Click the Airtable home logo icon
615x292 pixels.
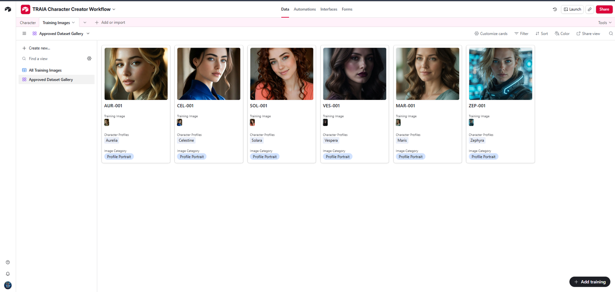coord(8,9)
